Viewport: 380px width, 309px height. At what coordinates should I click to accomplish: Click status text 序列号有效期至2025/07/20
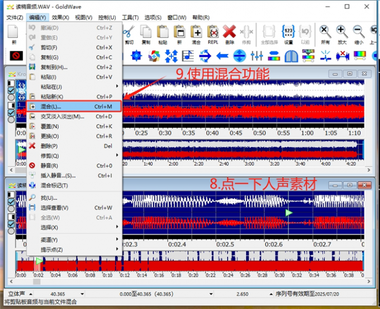(307, 294)
